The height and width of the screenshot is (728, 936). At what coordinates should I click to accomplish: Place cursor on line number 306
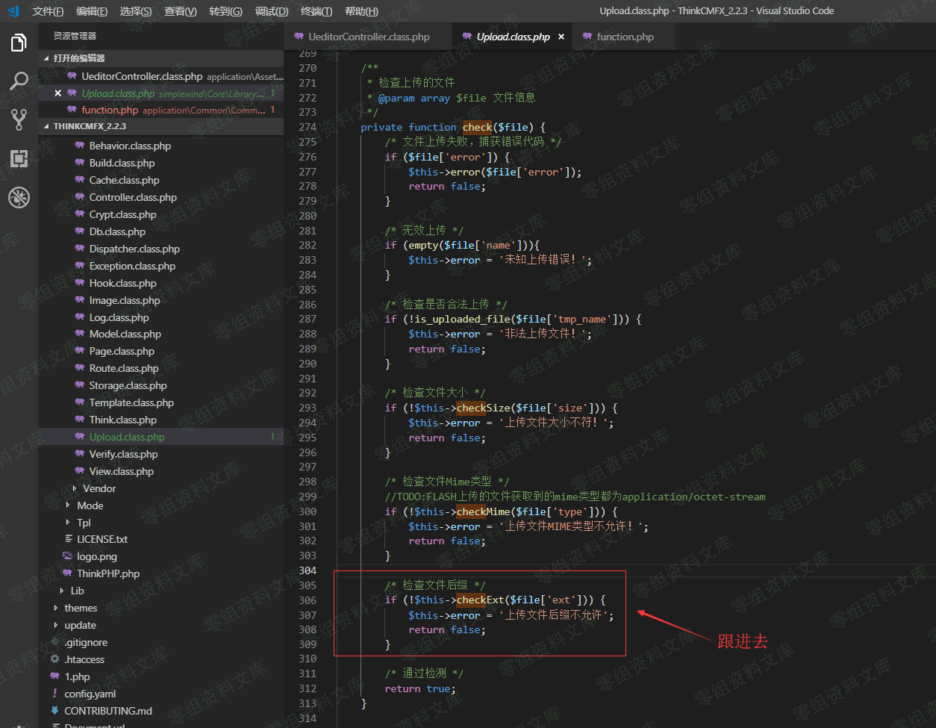(x=308, y=600)
